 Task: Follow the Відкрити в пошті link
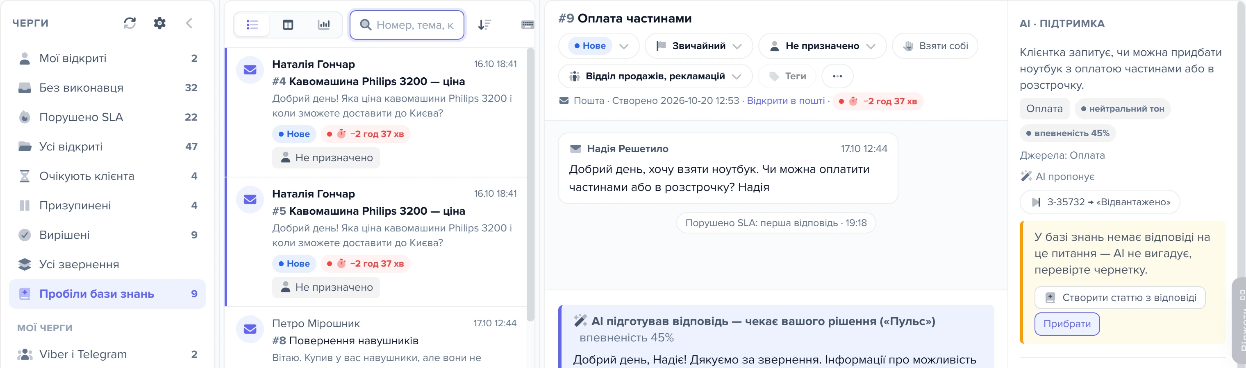click(x=786, y=101)
